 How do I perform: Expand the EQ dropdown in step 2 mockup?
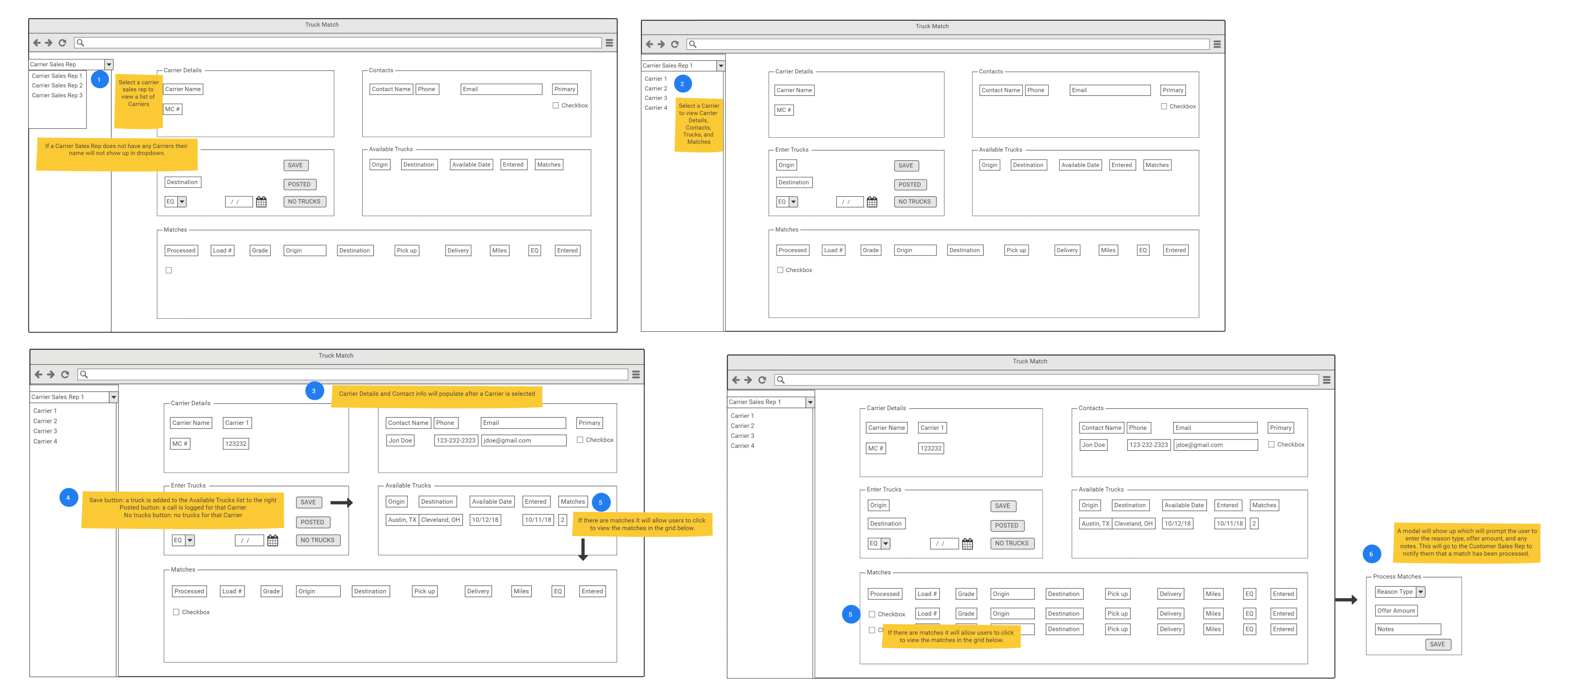(793, 201)
